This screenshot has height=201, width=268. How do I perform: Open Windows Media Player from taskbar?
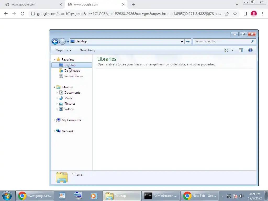point(93,196)
